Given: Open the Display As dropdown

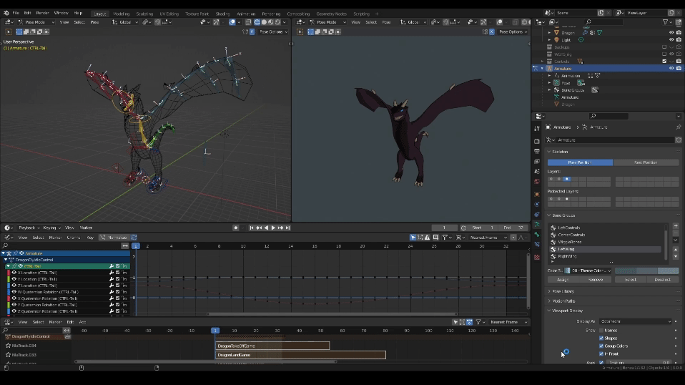Looking at the screenshot, I should pyautogui.click(x=636, y=321).
